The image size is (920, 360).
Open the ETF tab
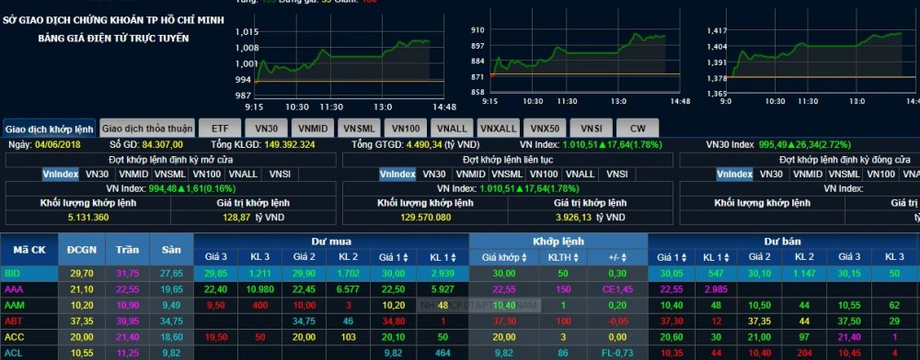[x=220, y=129]
